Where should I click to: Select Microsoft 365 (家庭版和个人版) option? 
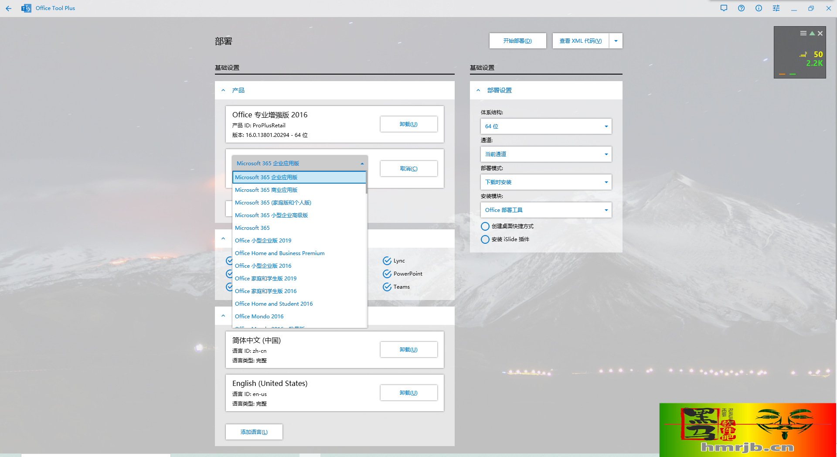coord(299,203)
